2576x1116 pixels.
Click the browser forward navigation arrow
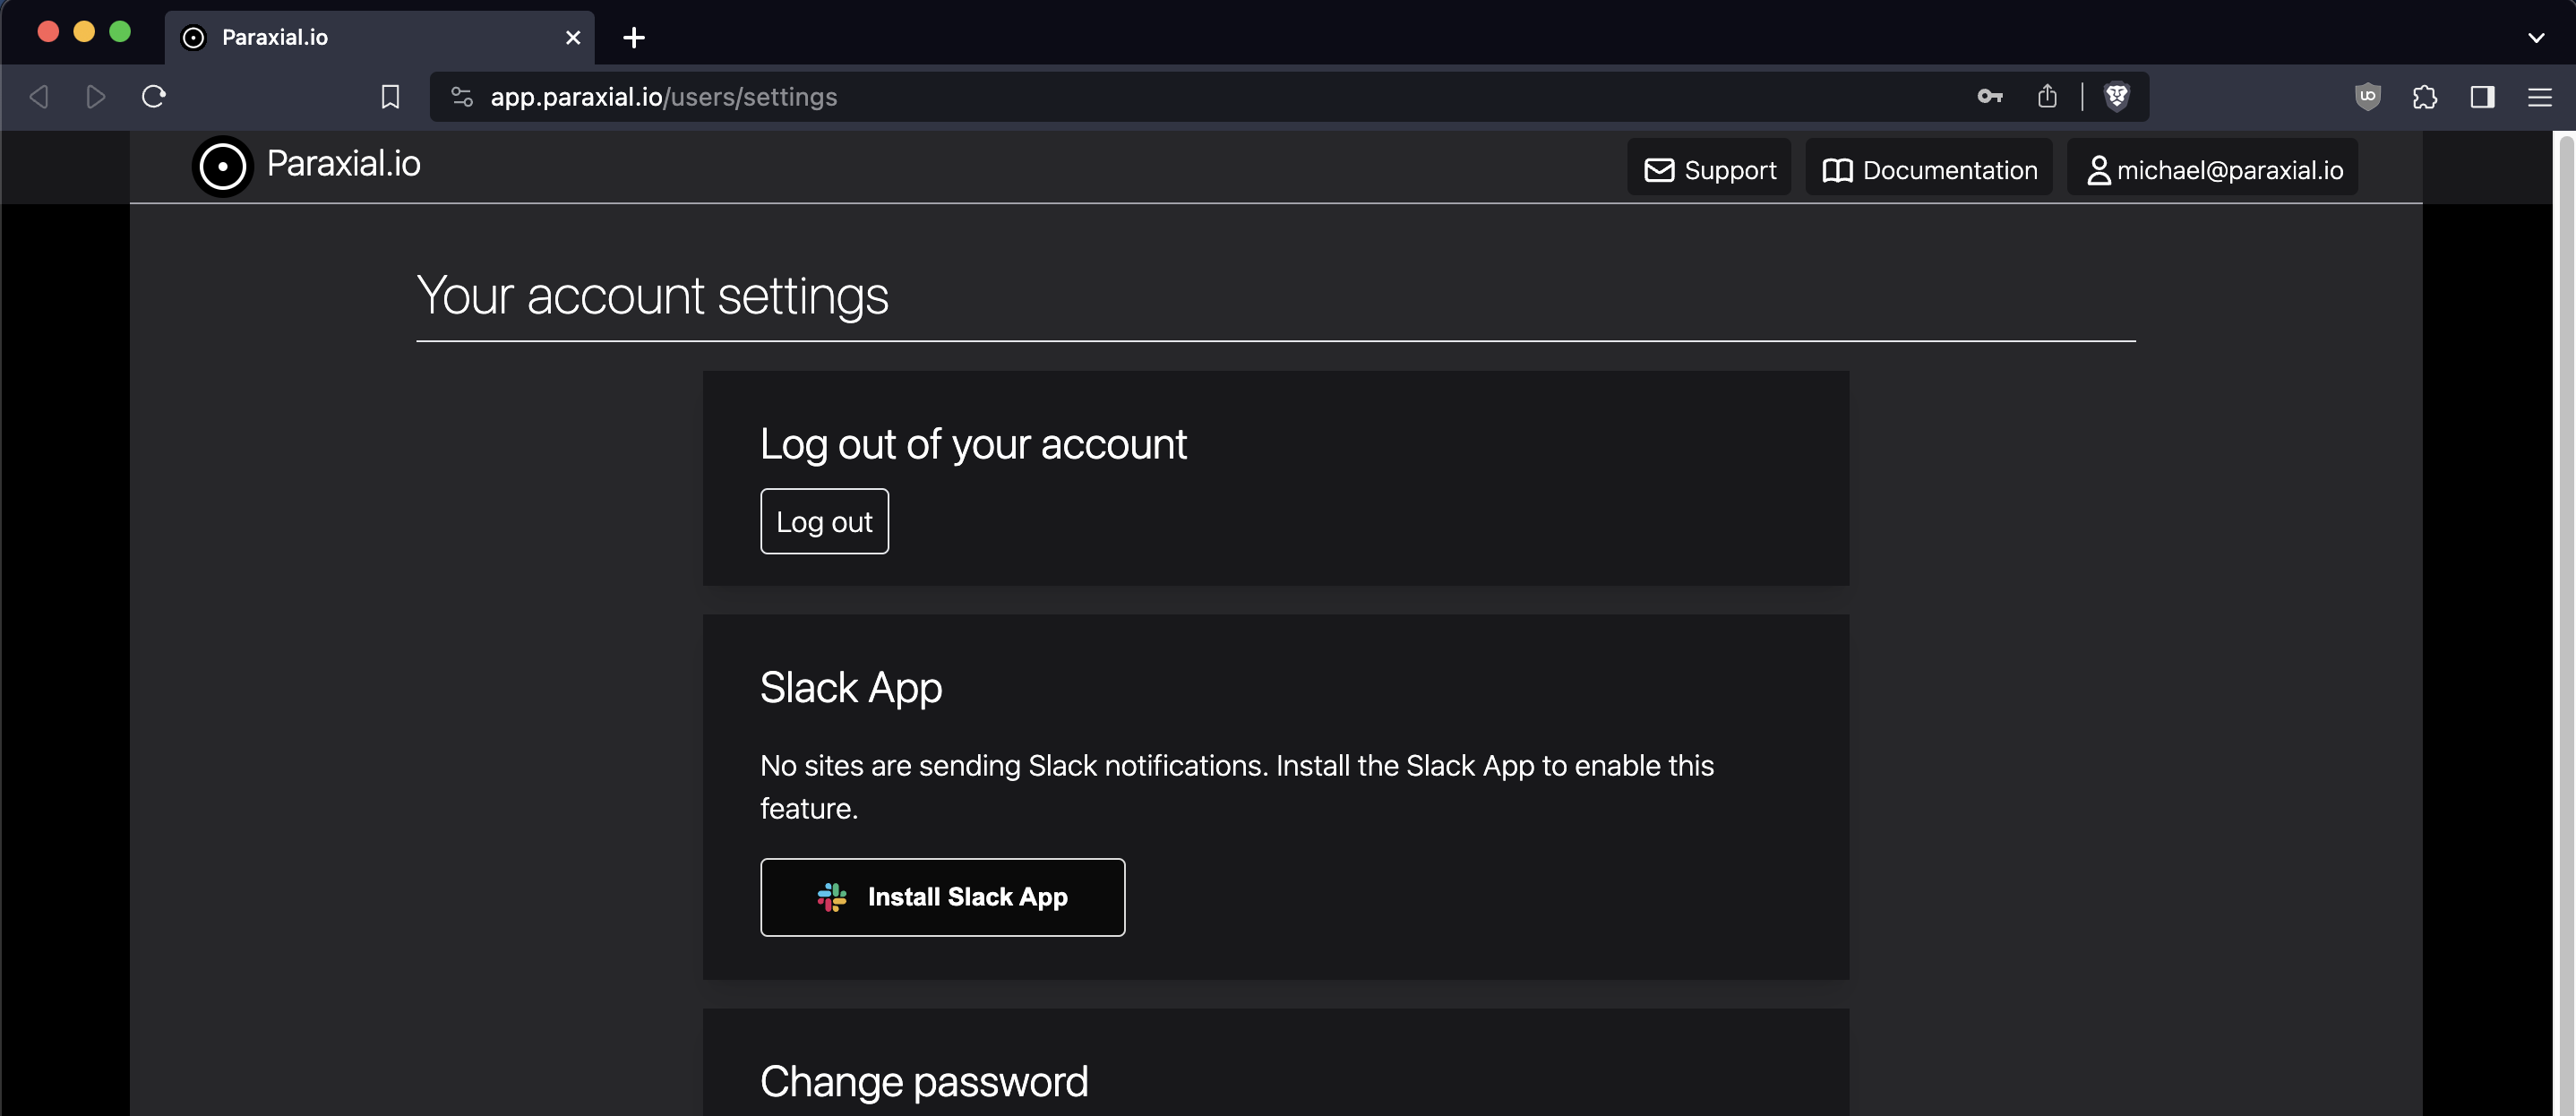(94, 97)
